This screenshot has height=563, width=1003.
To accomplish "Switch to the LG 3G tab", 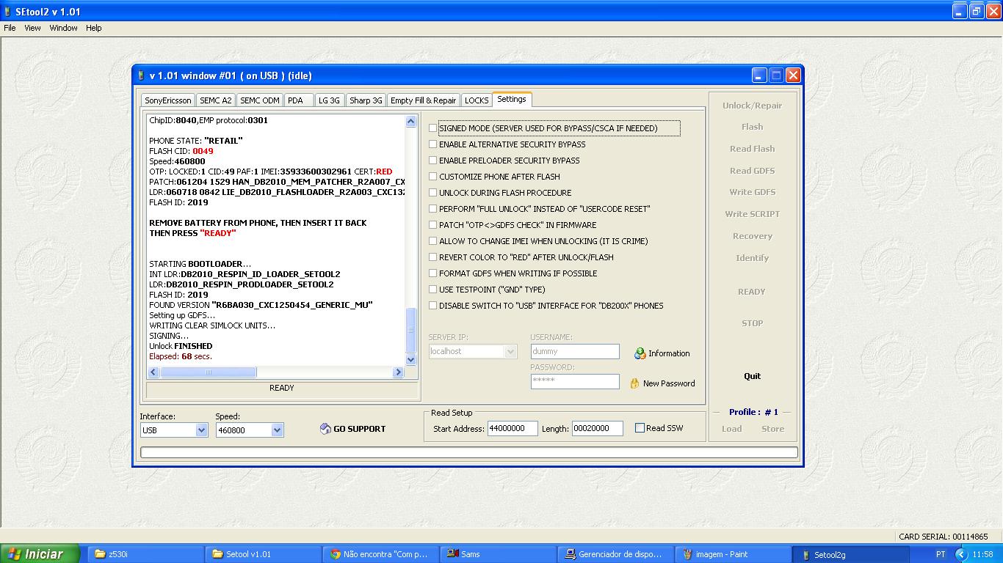I will [x=329, y=100].
